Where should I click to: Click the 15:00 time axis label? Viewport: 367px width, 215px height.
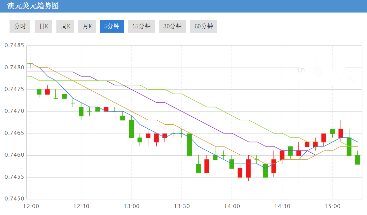tap(332, 206)
